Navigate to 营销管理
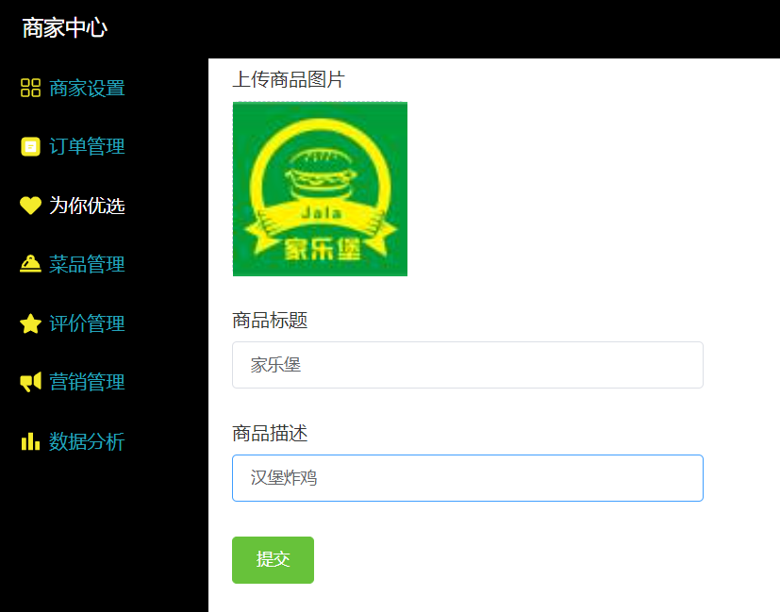 87,382
